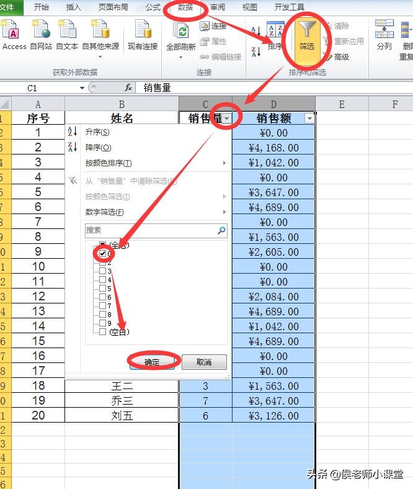Expand the Name Box dropdown arrow
The image size is (413, 489).
coord(82,88)
